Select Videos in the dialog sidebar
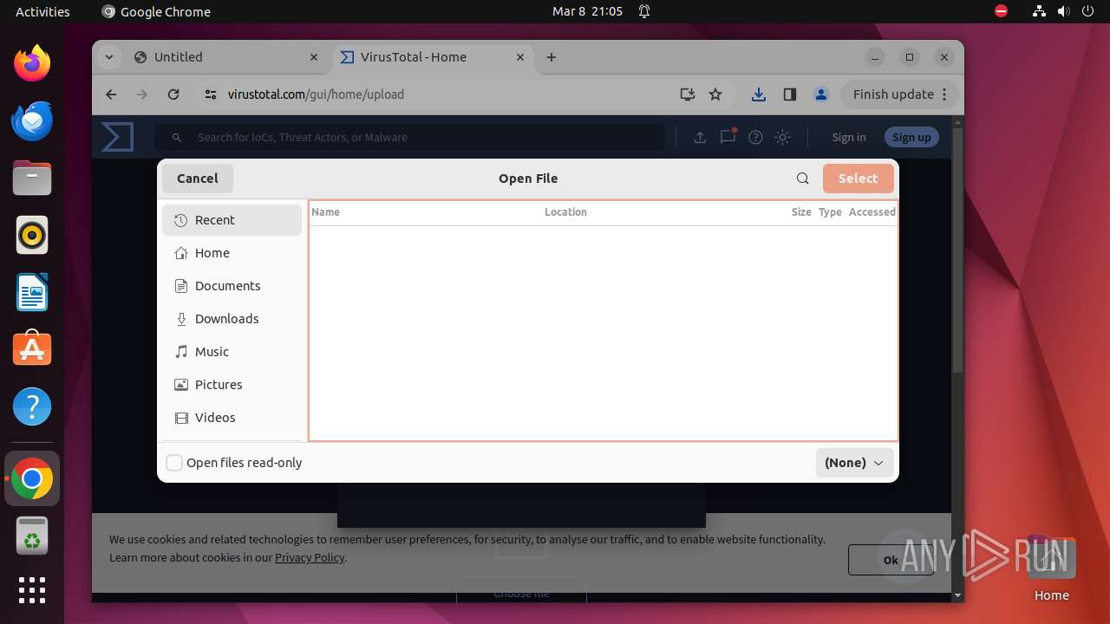 (x=232, y=418)
